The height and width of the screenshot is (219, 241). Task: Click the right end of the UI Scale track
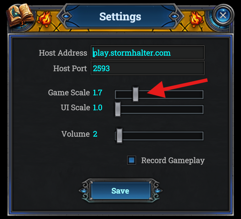pyautogui.click(x=200, y=109)
